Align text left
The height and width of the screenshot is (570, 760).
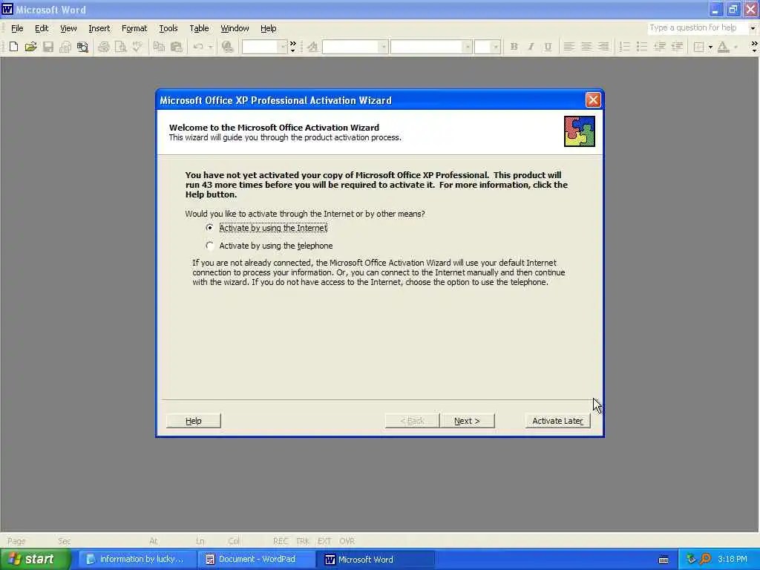tap(569, 47)
